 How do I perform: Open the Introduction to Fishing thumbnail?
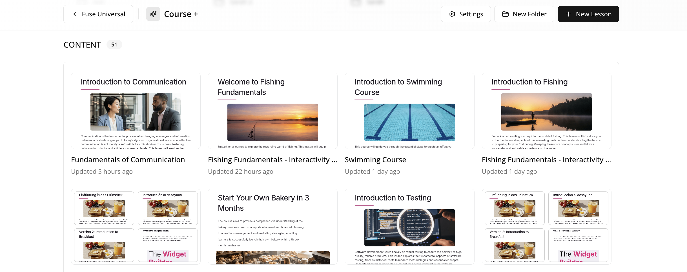coord(547,111)
